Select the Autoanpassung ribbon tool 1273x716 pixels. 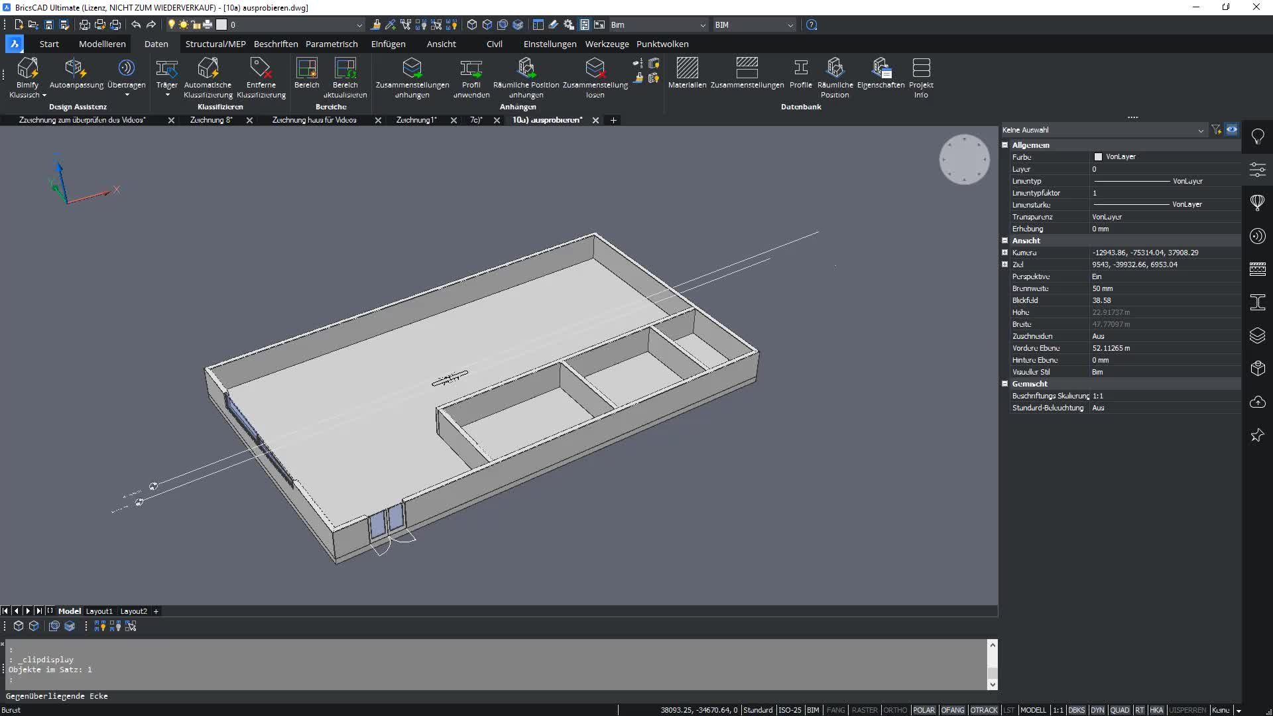(x=76, y=69)
